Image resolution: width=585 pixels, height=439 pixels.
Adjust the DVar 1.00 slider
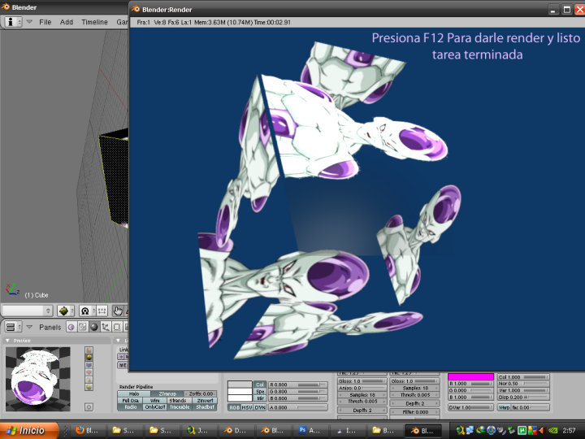point(470,407)
